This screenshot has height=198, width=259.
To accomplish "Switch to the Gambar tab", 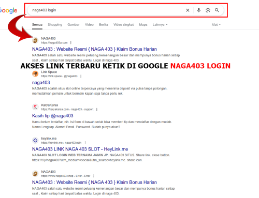I will 74,25.
